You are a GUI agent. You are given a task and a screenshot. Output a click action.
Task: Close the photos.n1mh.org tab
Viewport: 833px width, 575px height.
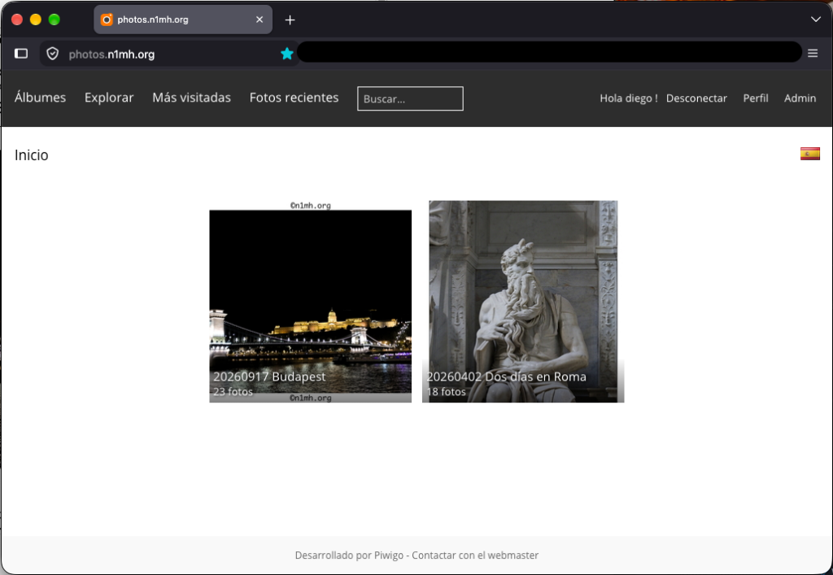coord(259,20)
